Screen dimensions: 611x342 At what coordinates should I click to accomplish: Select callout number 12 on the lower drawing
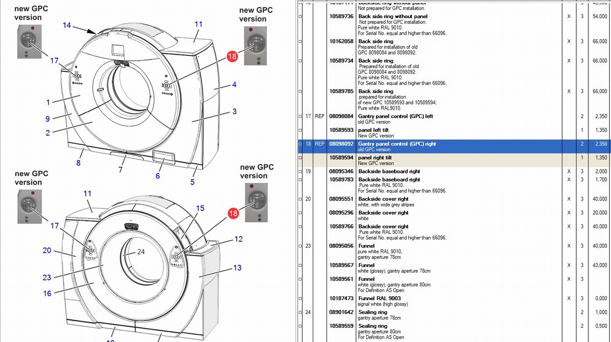238,239
